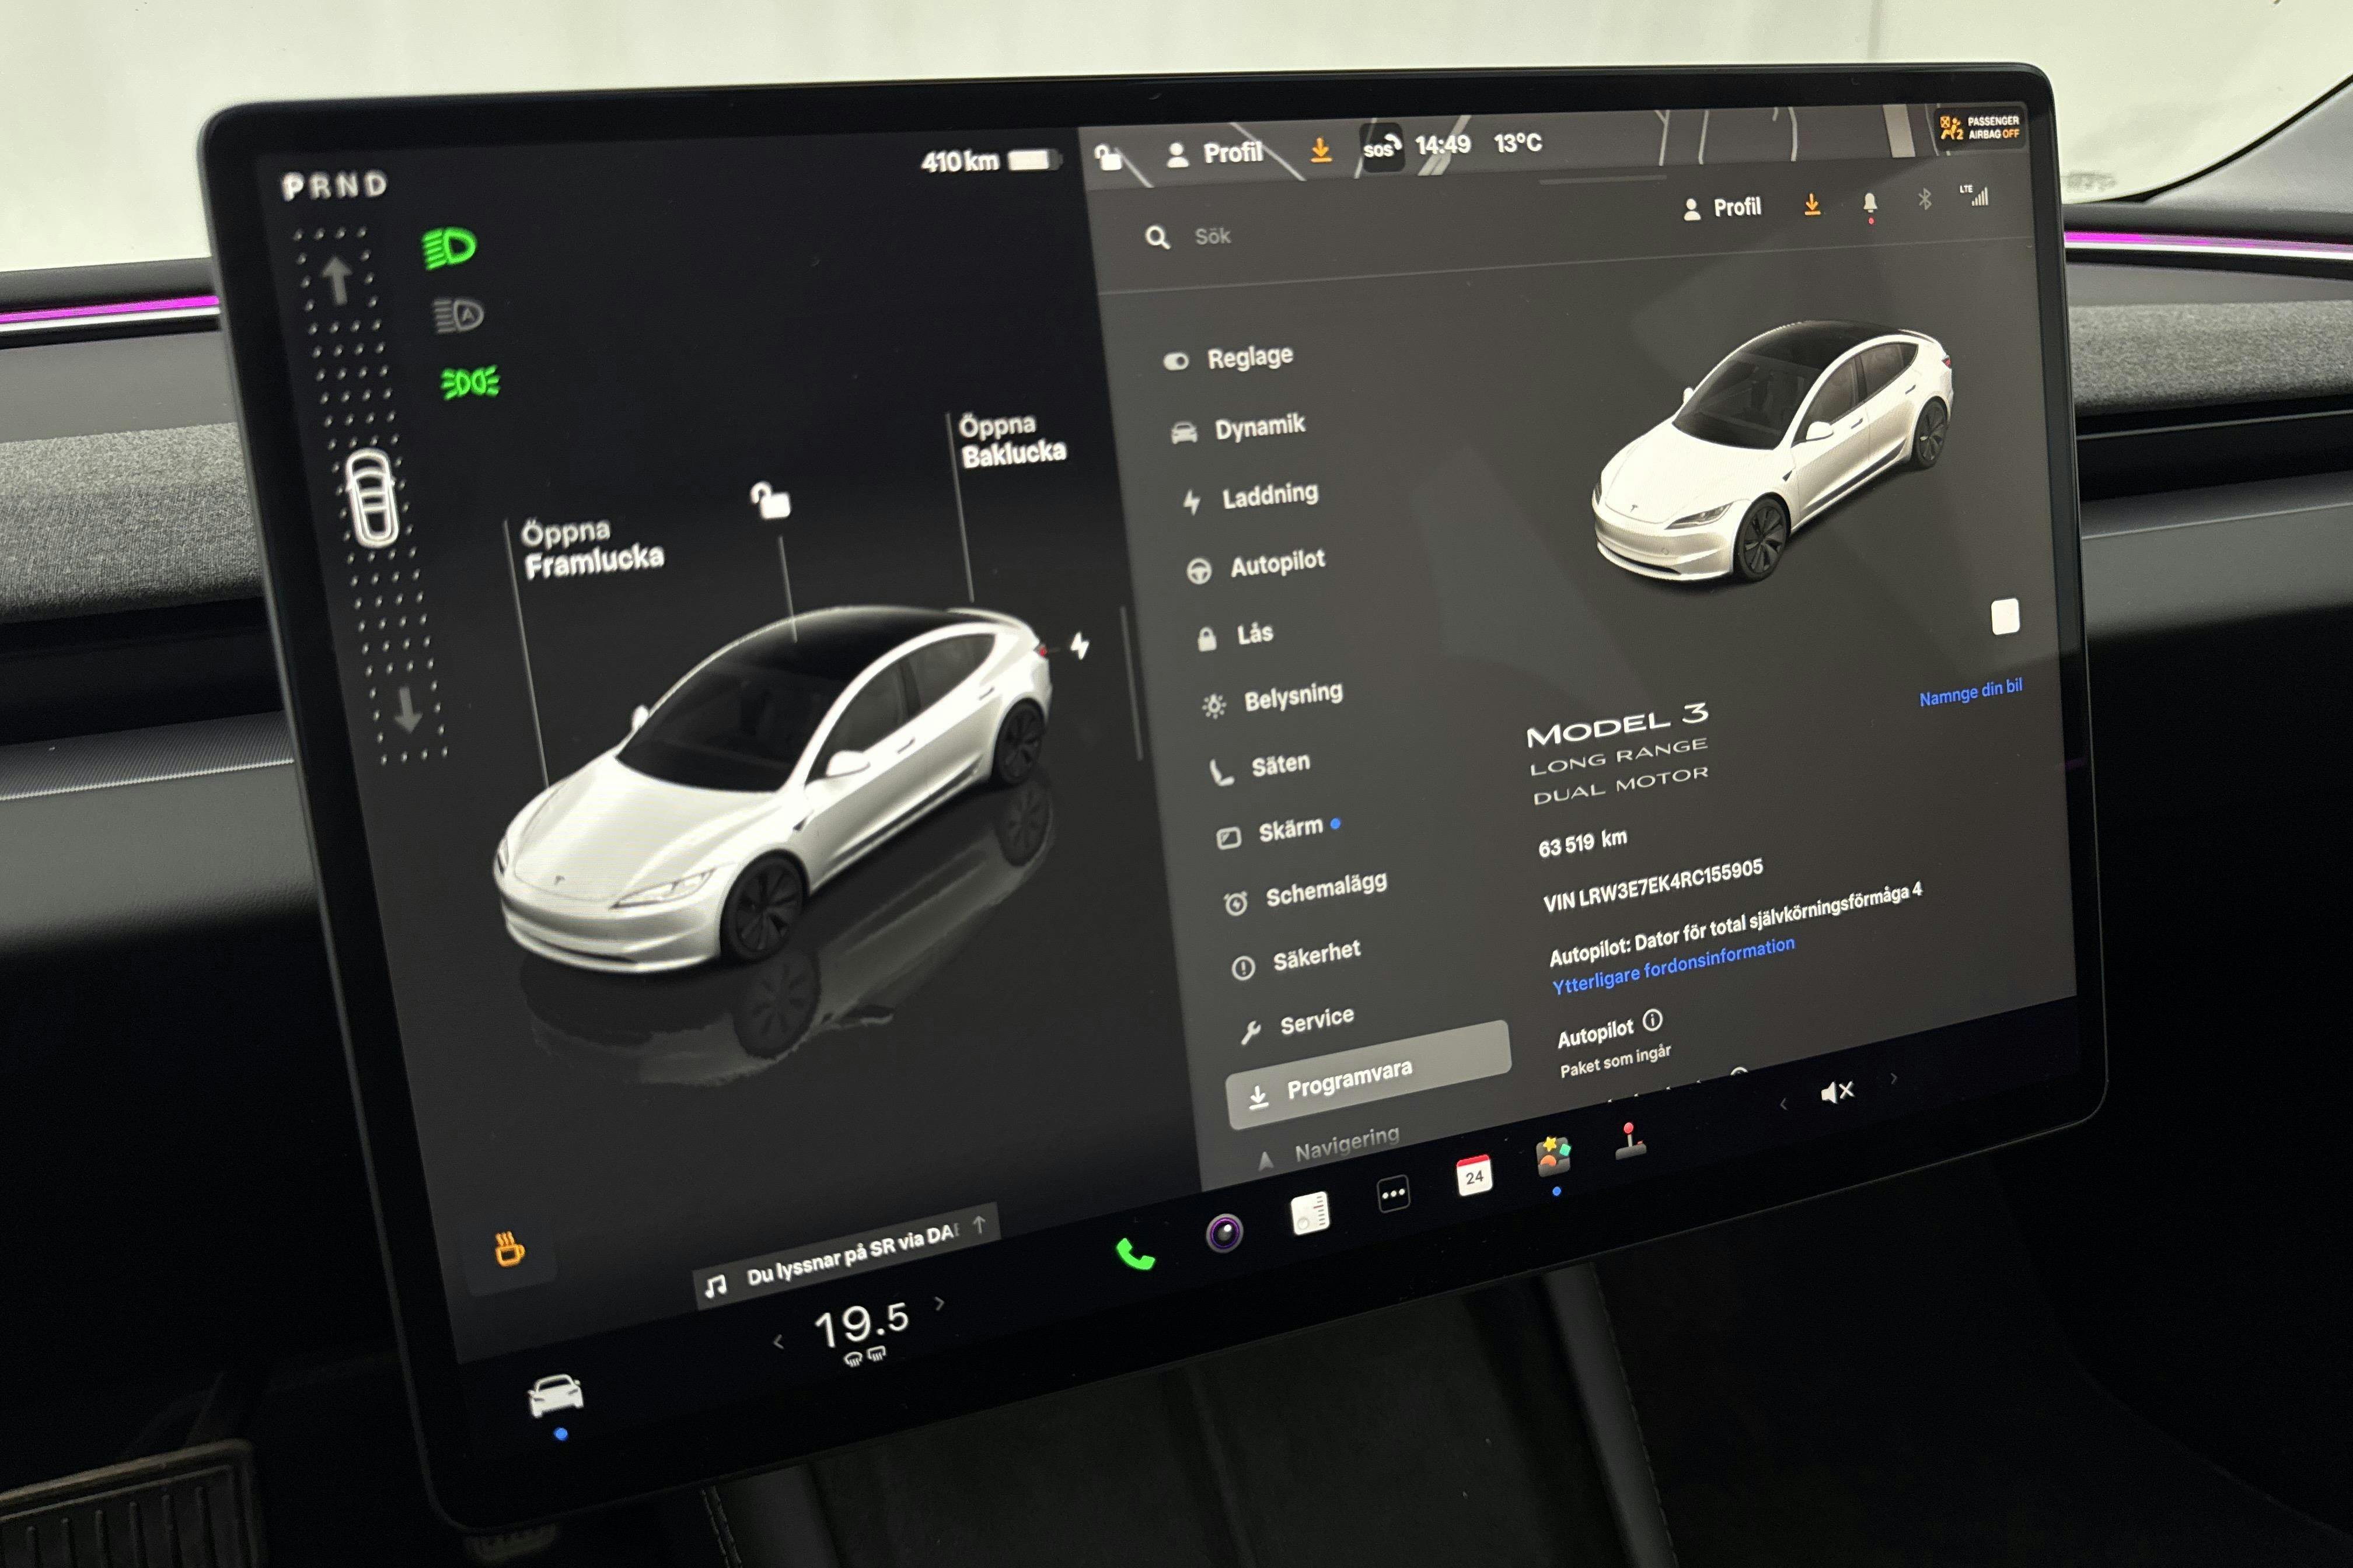The height and width of the screenshot is (1568, 2353).
Task: Tap the search magnifier icon
Action: (x=1157, y=237)
